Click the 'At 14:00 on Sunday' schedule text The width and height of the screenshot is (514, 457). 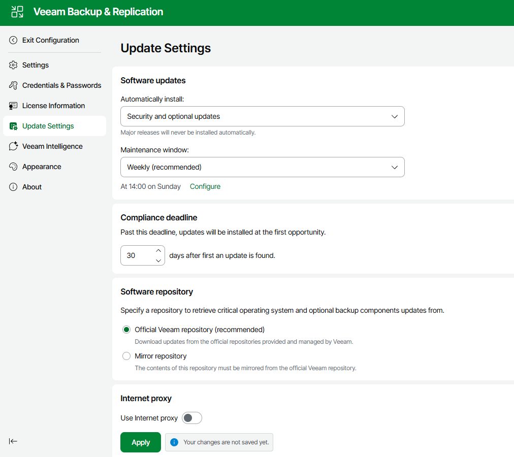click(x=150, y=186)
